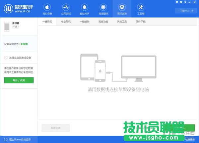Minimize the i4 assistant window
Screen dimensions: 199x143
(190, 2)
